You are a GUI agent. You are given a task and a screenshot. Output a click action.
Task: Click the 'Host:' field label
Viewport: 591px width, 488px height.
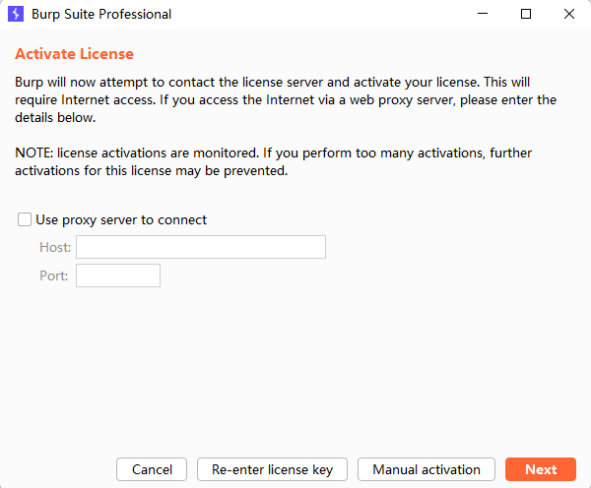coord(55,247)
